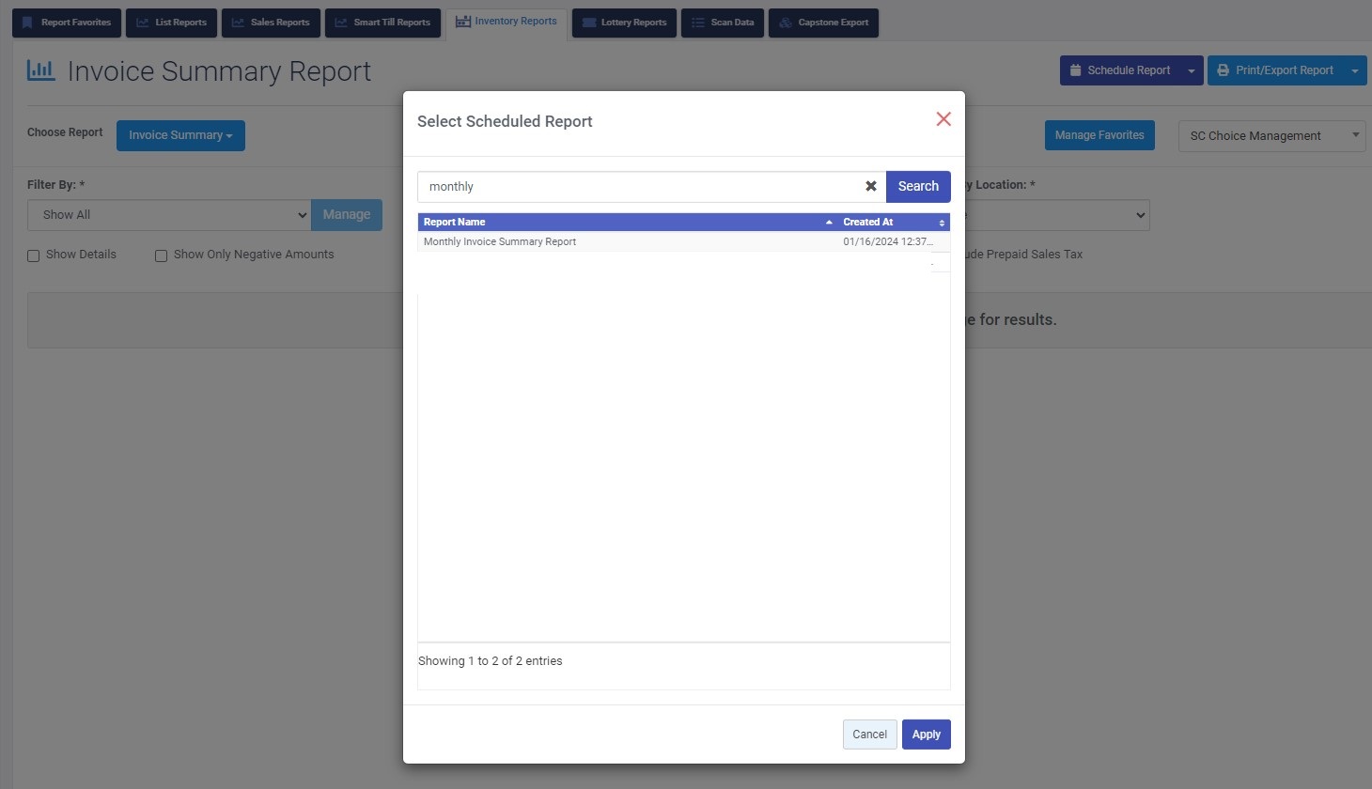Image resolution: width=1372 pixels, height=789 pixels.
Task: Open Smart Till Reports tab
Action: click(382, 23)
